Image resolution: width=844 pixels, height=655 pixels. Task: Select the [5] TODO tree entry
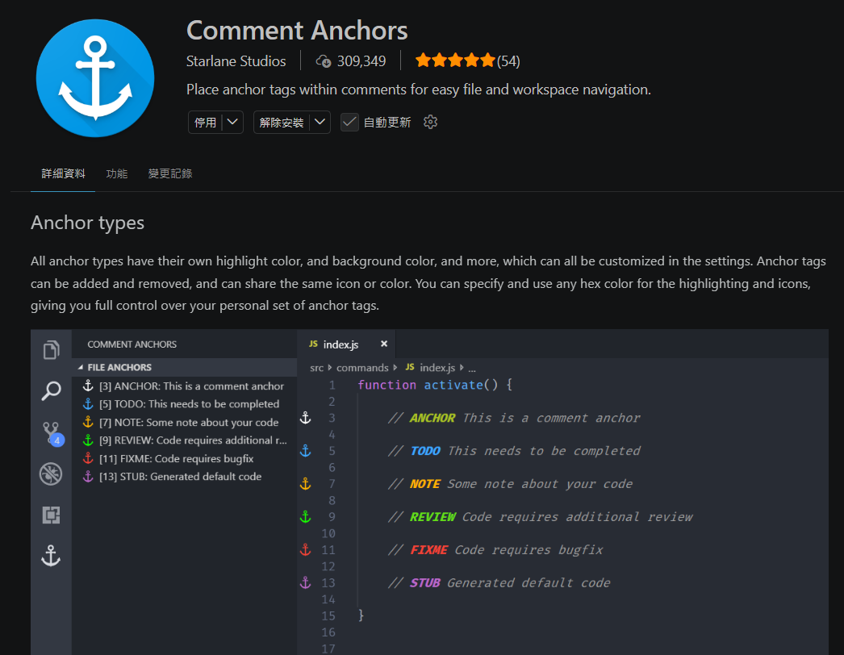(x=183, y=404)
